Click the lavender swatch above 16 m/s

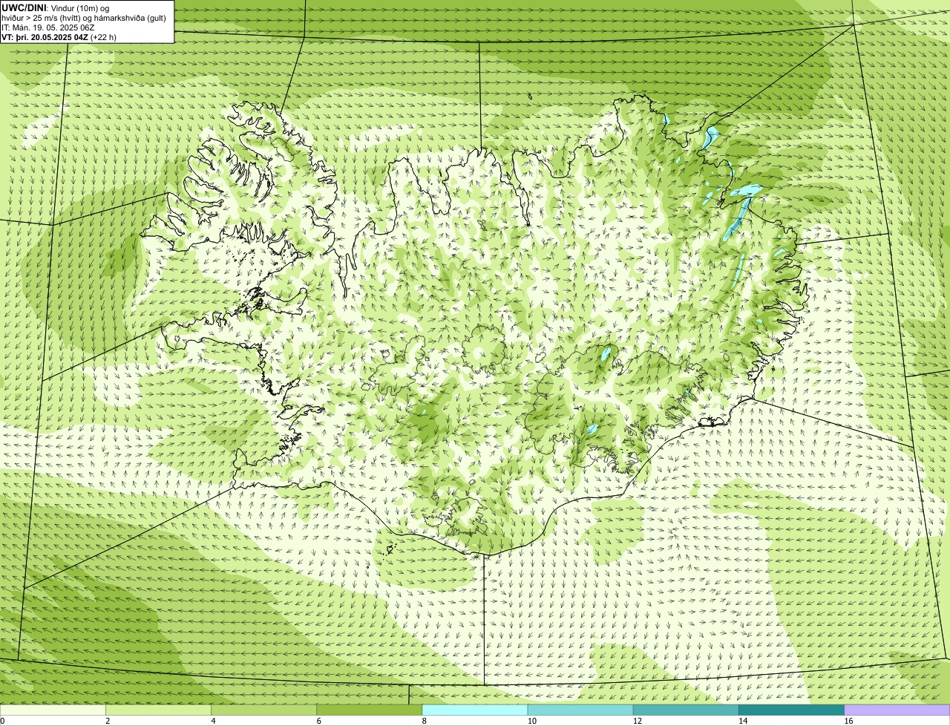point(897,710)
